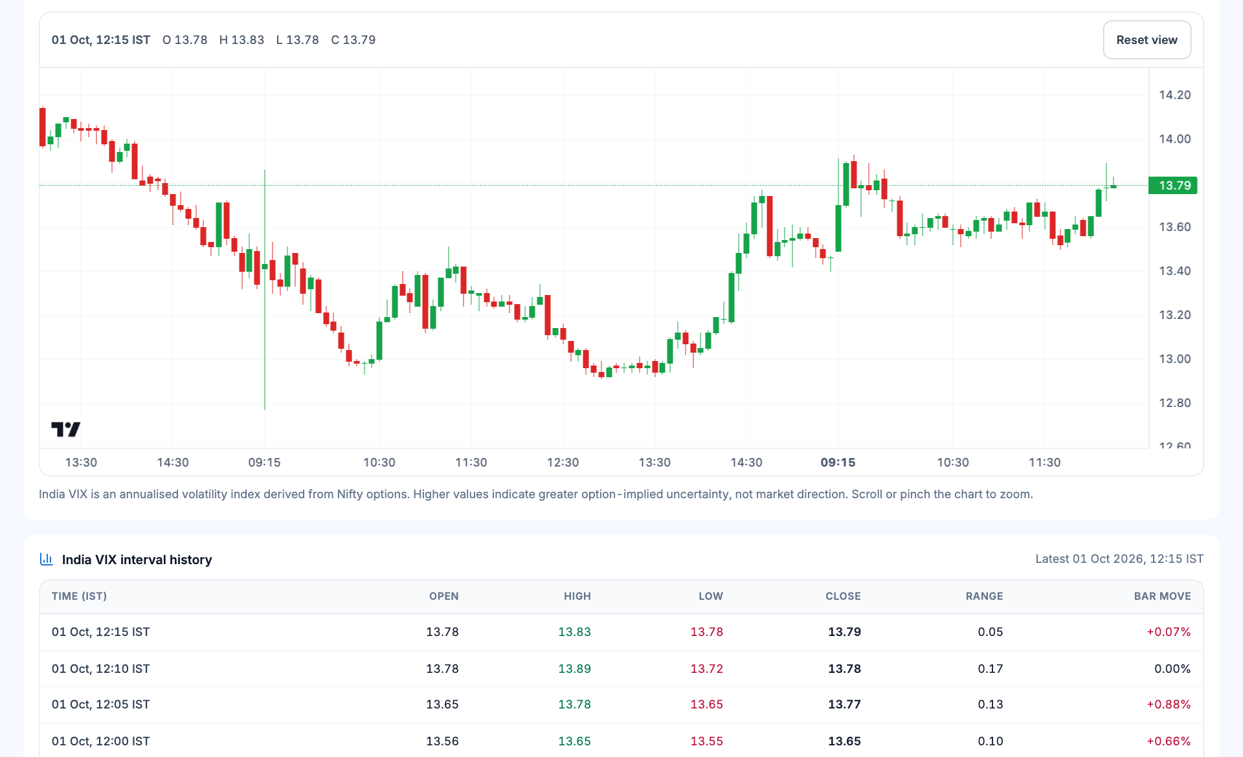Click the Reset view button
This screenshot has height=757, width=1243.
[x=1147, y=39]
